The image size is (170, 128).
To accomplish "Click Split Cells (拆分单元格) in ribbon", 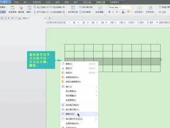I will coord(86,7).
